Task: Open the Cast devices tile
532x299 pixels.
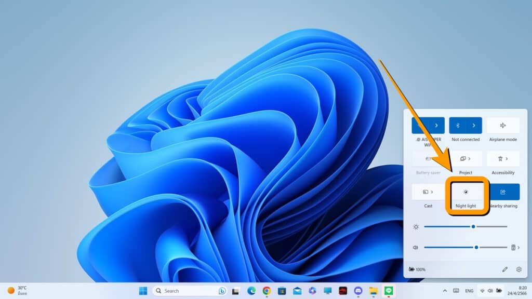Action: click(x=428, y=192)
